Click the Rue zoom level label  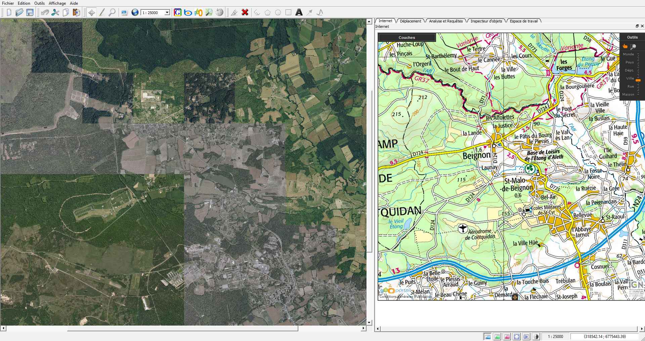pyautogui.click(x=631, y=87)
